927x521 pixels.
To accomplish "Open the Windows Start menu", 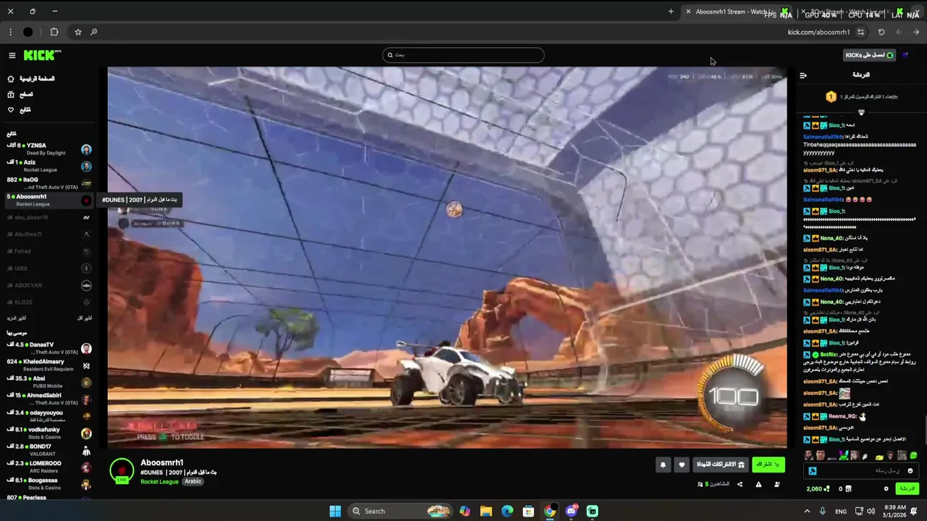I will tap(335, 511).
